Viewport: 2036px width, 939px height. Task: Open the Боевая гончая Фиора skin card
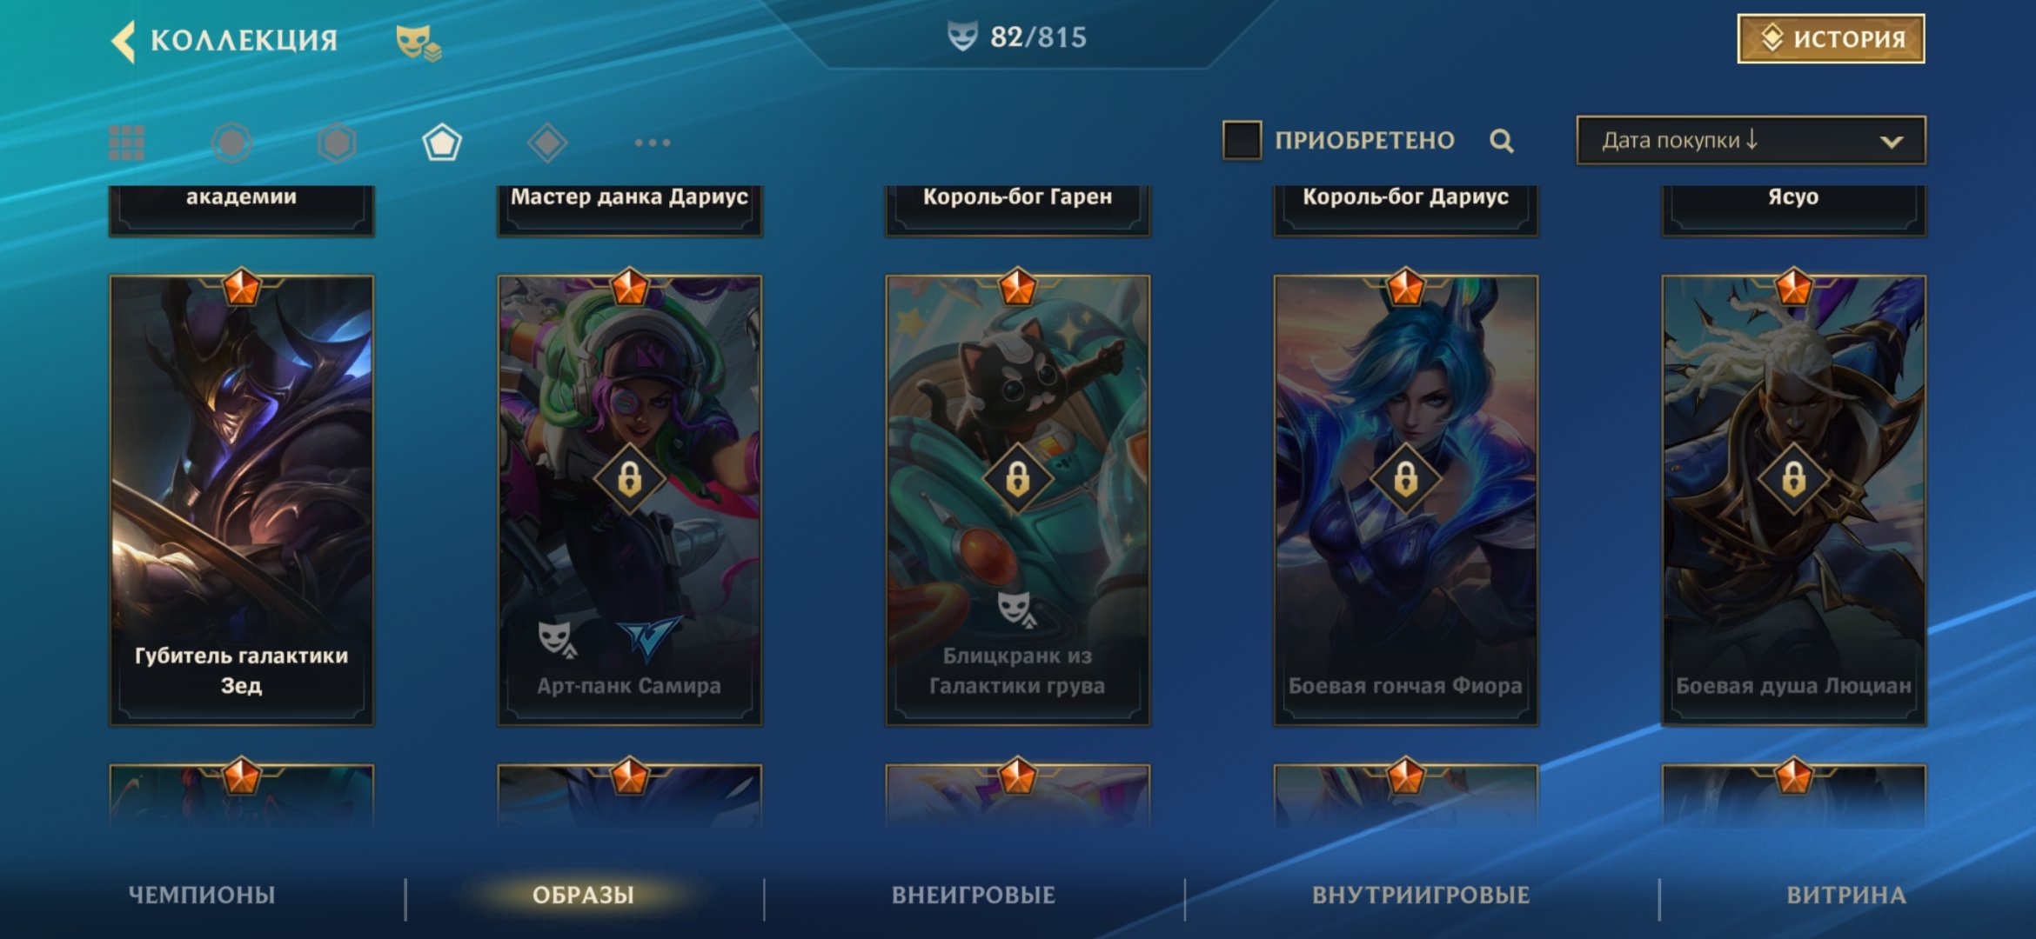pos(1405,500)
